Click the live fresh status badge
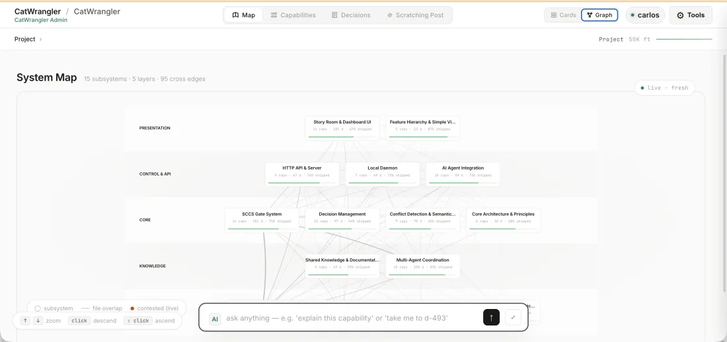727x342 pixels. click(x=664, y=88)
